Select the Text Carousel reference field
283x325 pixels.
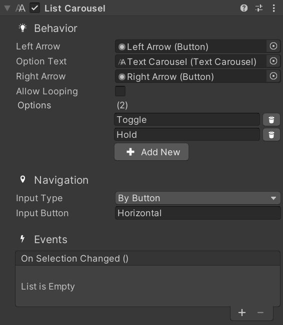(x=191, y=61)
